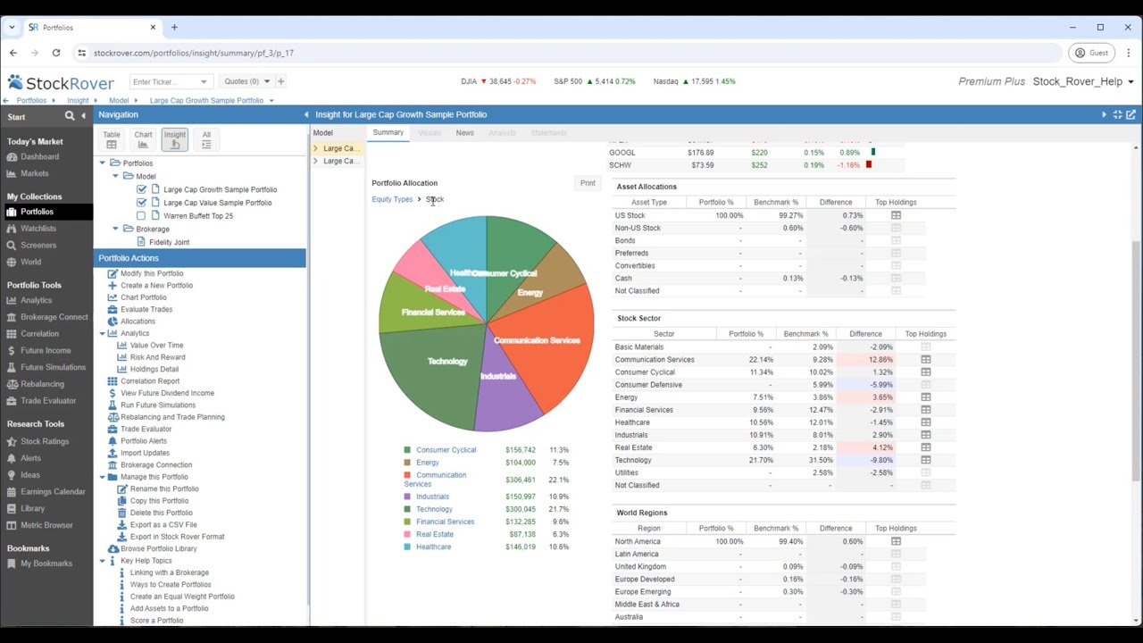Image resolution: width=1143 pixels, height=643 pixels.
Task: Click Healthcare legend color swatch
Action: (407, 547)
